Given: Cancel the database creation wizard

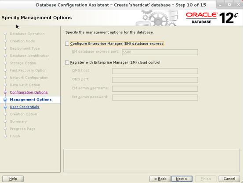Looking at the screenshot, I should tap(229, 179).
